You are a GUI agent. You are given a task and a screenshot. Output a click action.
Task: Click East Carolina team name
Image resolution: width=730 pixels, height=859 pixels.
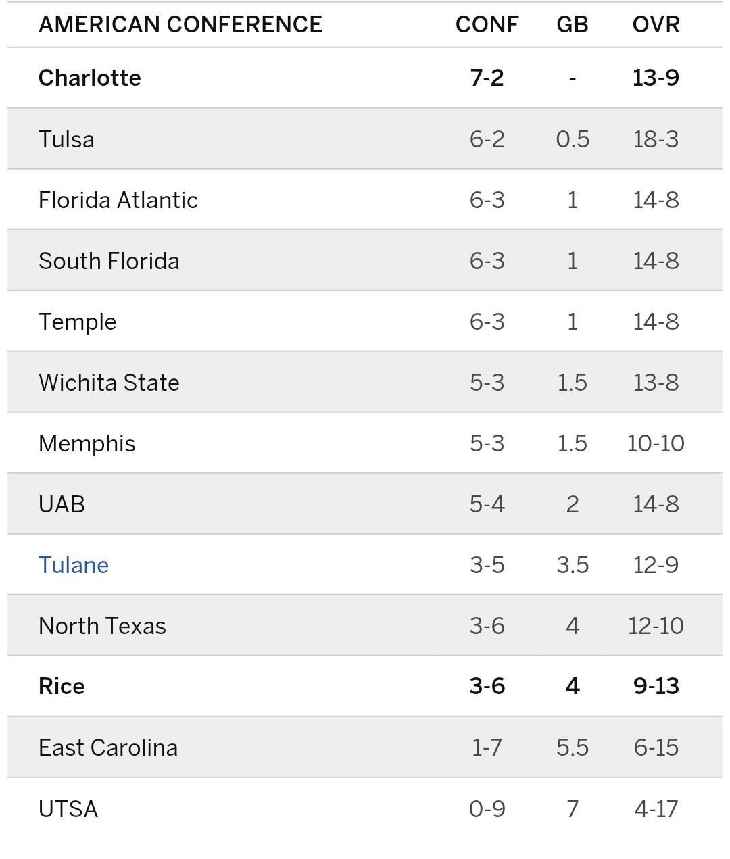coord(108,747)
